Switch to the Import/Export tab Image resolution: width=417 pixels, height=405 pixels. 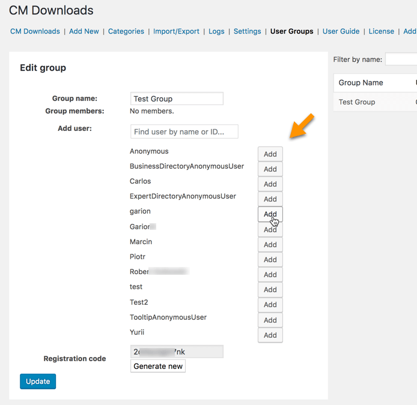pyautogui.click(x=176, y=31)
